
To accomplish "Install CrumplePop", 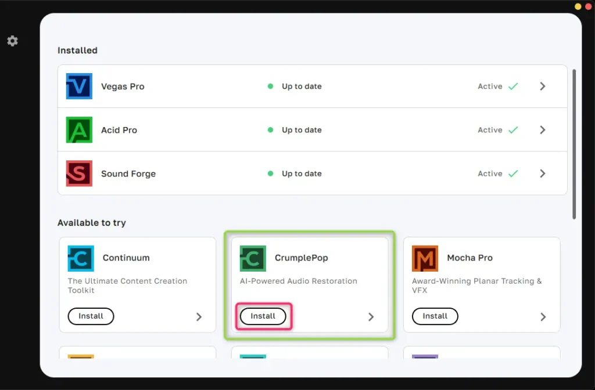I will (263, 316).
